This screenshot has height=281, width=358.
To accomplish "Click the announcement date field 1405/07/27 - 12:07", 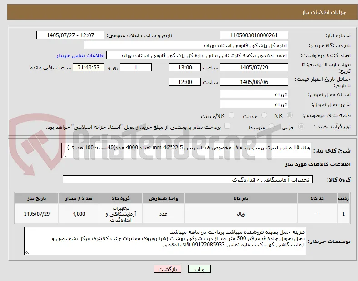I will click(70, 35).
